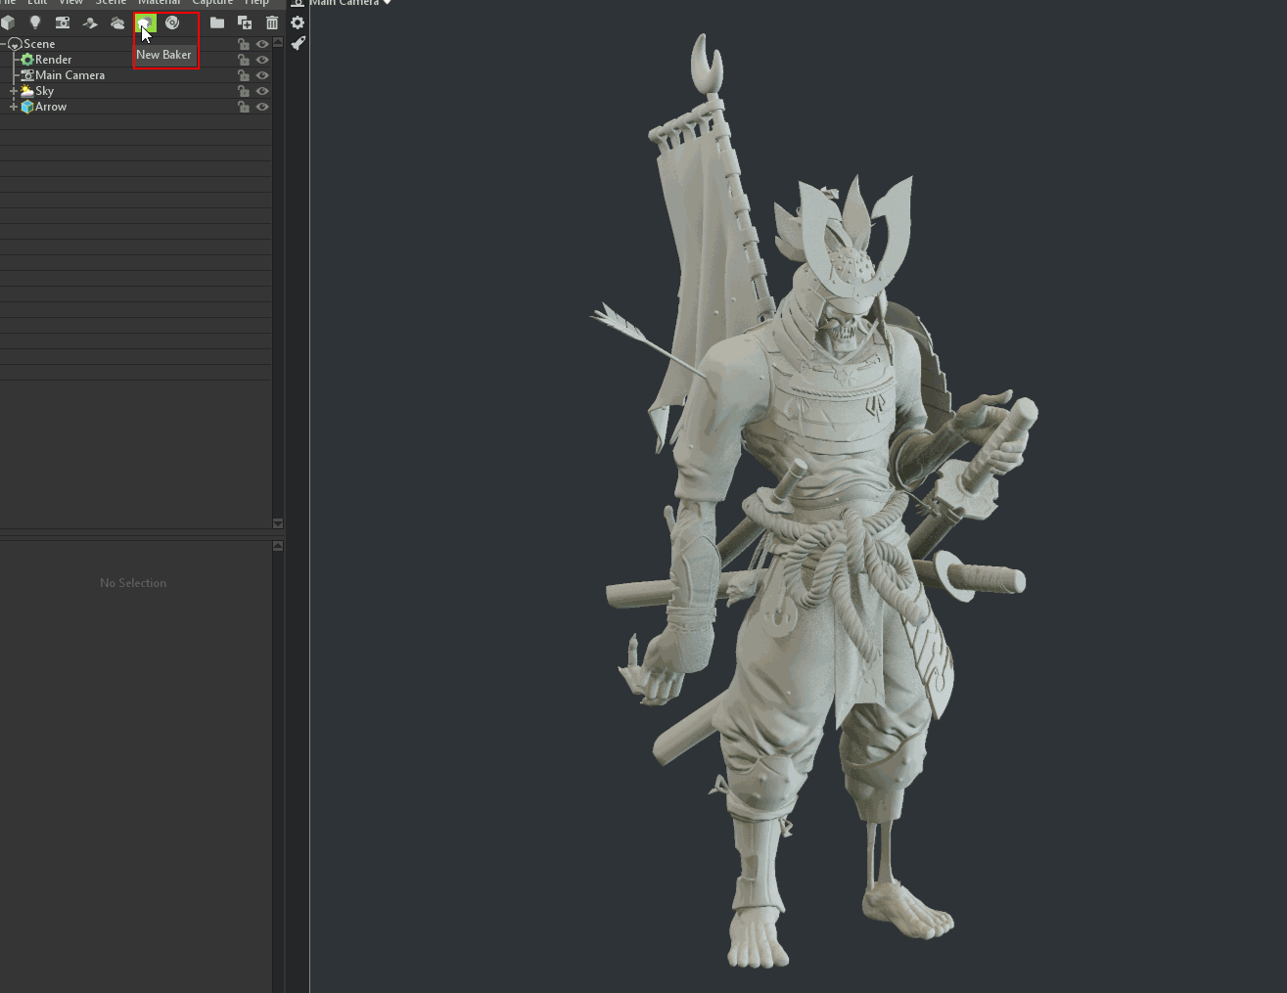Toggle lock on the Main Camera row
The height and width of the screenshot is (993, 1287).
(244, 75)
